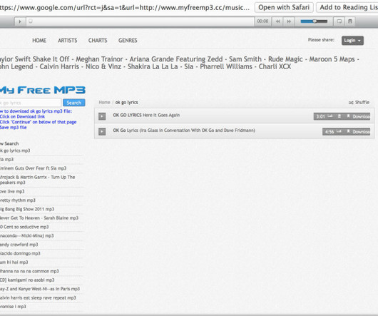Click the 00:00 player time display

pyautogui.click(x=262, y=21)
